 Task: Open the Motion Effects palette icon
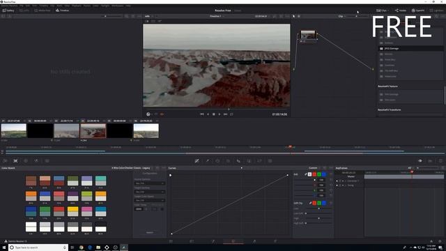pyautogui.click(x=47, y=161)
